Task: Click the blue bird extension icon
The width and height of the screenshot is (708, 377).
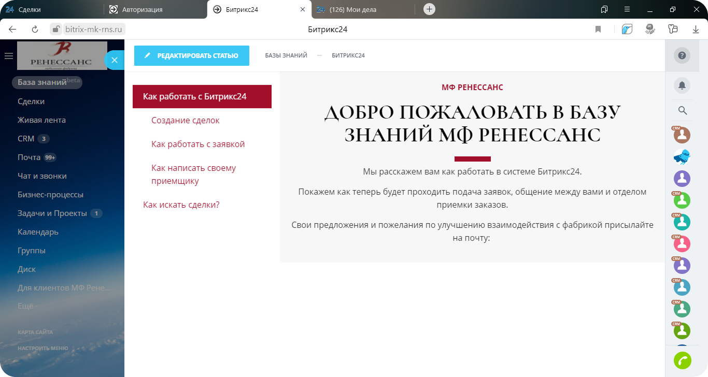Action: (627, 30)
